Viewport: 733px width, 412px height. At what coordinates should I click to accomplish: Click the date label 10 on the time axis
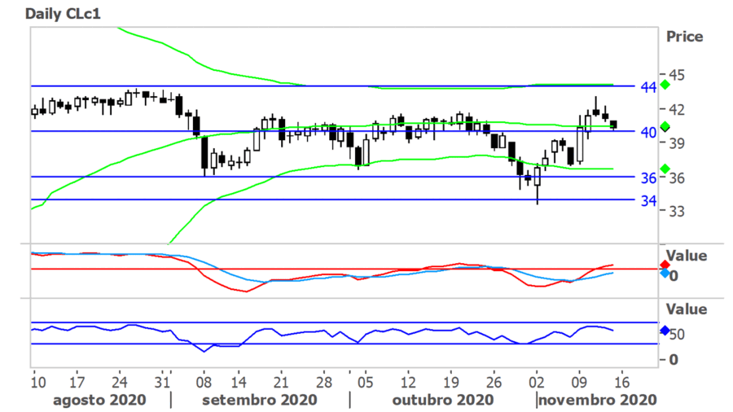(38, 383)
